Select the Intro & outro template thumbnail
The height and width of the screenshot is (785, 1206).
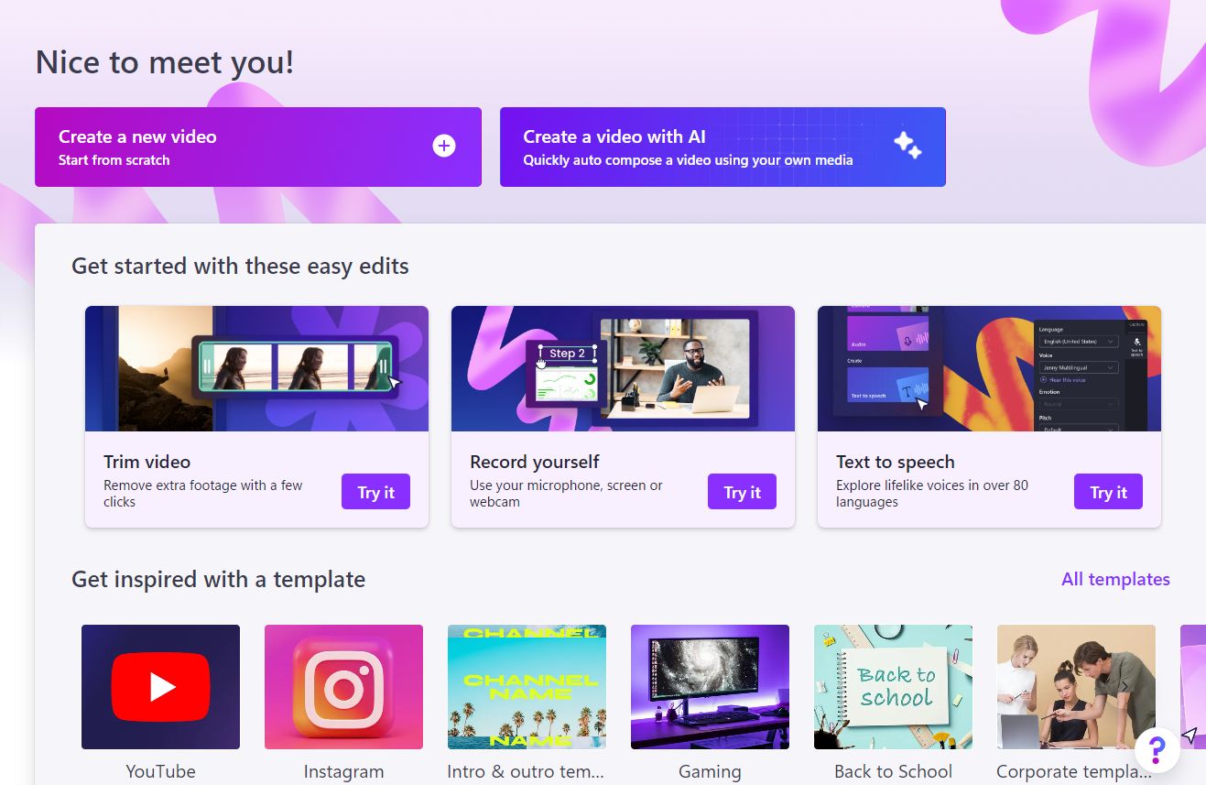point(527,687)
